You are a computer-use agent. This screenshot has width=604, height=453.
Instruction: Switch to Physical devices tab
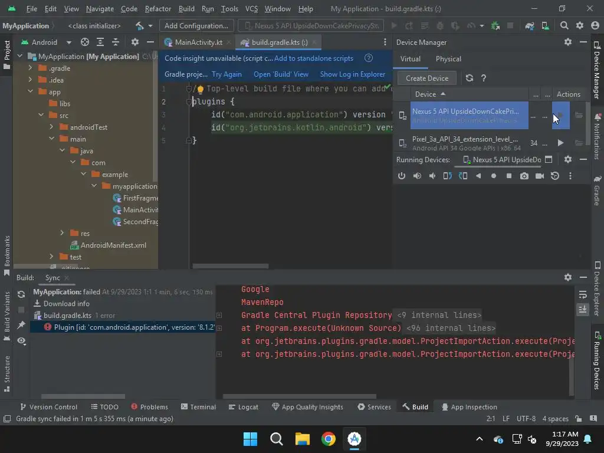tap(448, 59)
